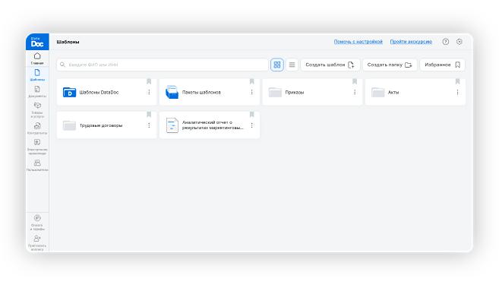
Task: Open Приказы folder
Action: tap(312, 92)
